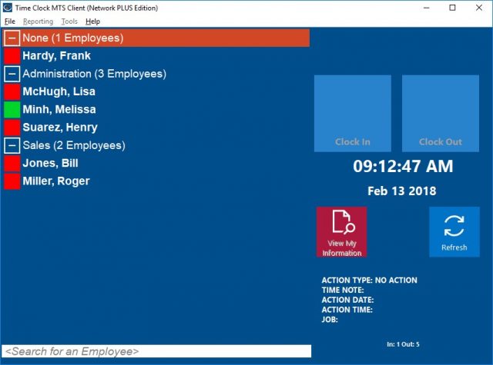Collapse the Administration department group
Viewport: 493px width, 365px height.
coord(12,75)
